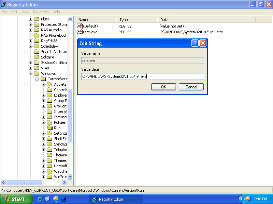Select RAS Phonebook folder icon
The width and height of the screenshot is (273, 204).
click(37, 35)
